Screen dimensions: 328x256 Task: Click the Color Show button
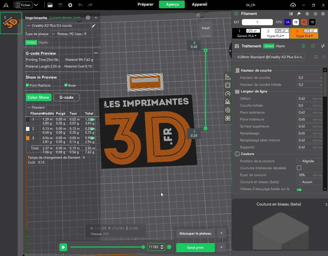(38, 97)
